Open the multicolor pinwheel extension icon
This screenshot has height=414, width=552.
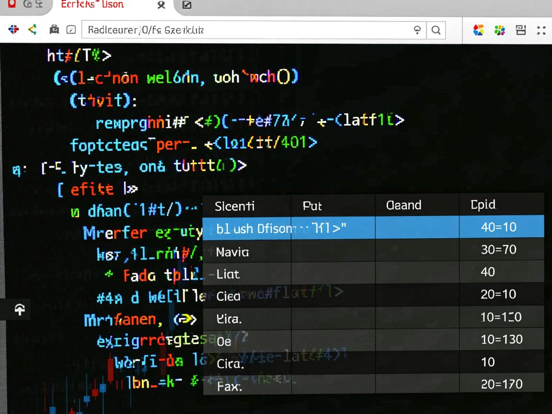tap(478, 30)
